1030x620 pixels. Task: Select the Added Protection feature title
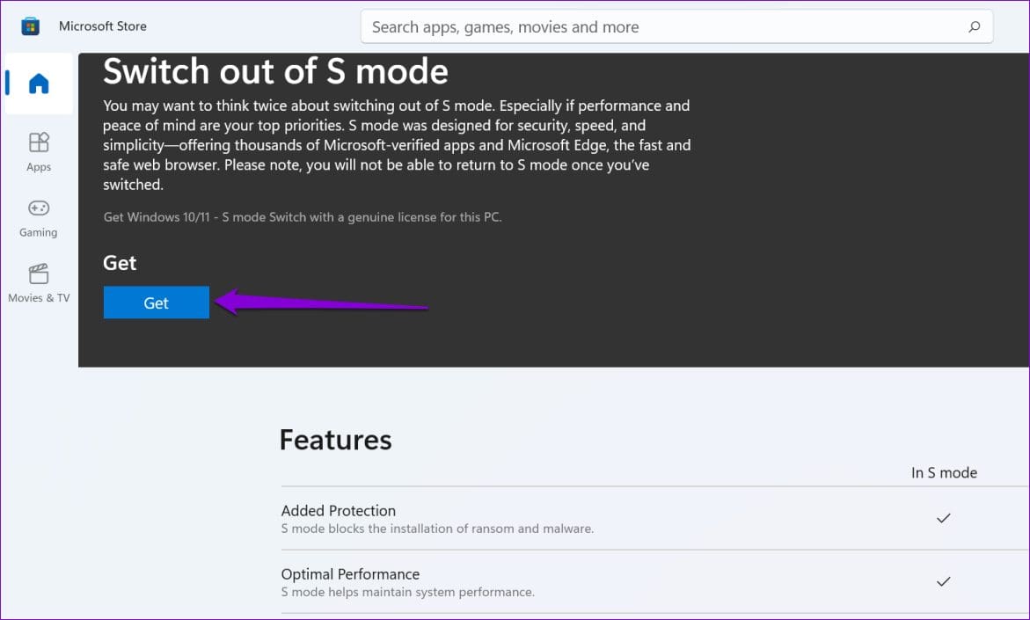coord(339,510)
